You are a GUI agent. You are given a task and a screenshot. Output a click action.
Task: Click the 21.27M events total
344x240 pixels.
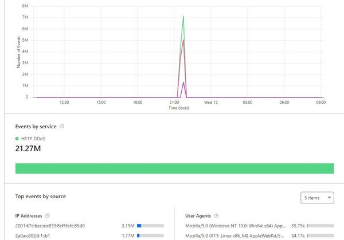pyautogui.click(x=28, y=148)
